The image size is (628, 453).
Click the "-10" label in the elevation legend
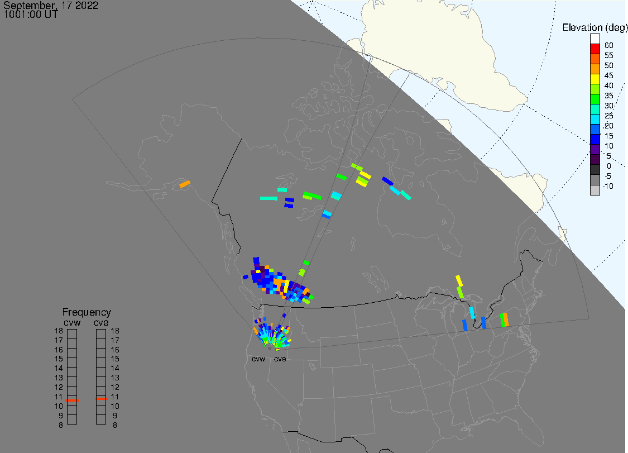[x=608, y=186]
